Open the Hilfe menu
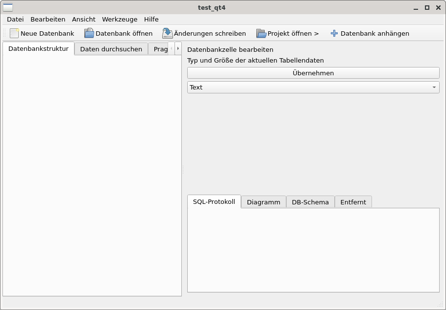Viewport: 446px width, 310px height. pyautogui.click(x=151, y=19)
